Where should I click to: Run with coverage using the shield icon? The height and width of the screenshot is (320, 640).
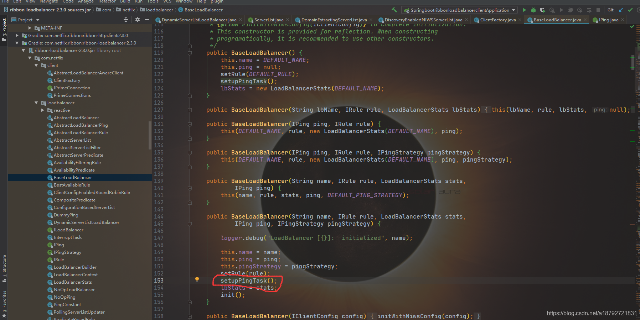[542, 10]
